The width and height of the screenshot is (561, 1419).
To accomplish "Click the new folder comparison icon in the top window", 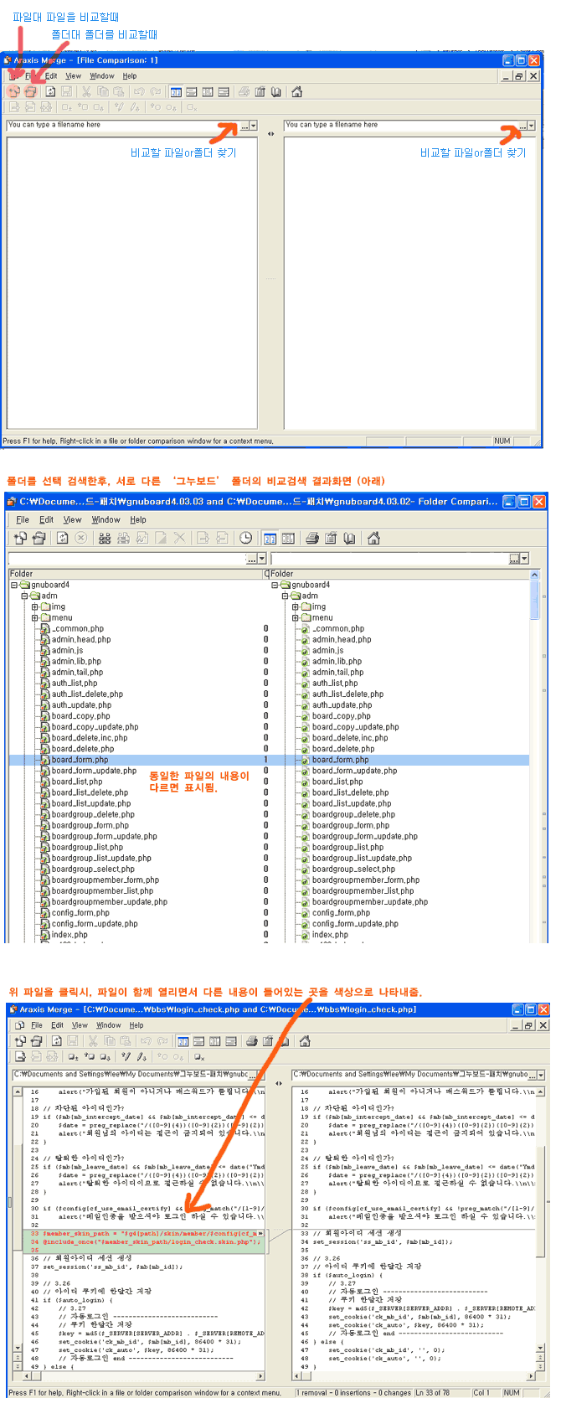I will pyautogui.click(x=31, y=91).
